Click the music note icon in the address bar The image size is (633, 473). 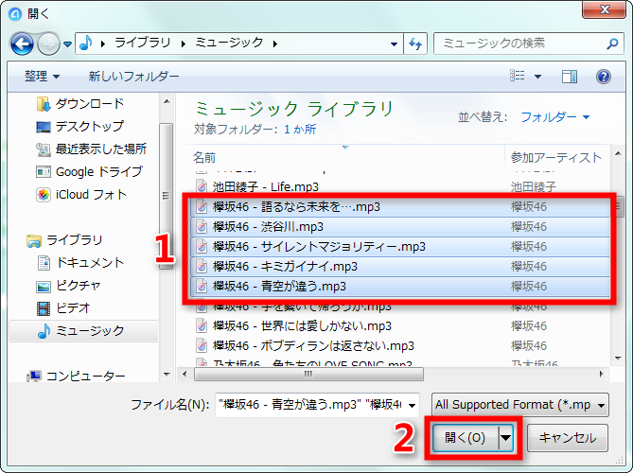[86, 43]
